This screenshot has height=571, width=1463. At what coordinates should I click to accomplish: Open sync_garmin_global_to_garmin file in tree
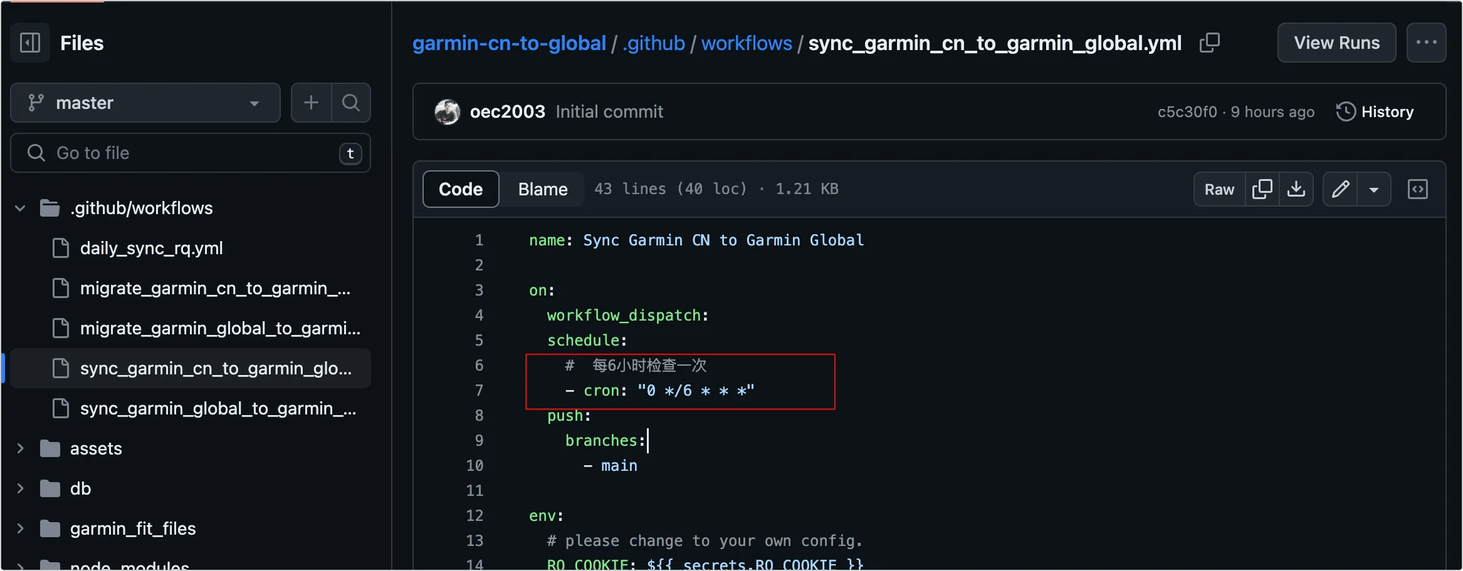point(218,408)
